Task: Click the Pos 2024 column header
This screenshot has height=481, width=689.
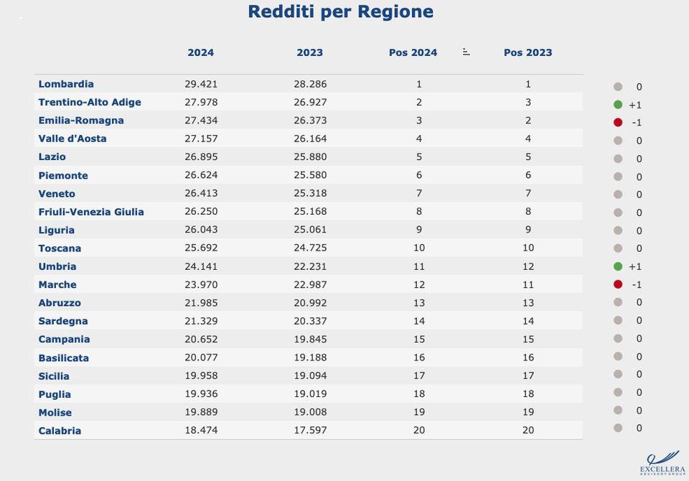Action: pos(413,52)
